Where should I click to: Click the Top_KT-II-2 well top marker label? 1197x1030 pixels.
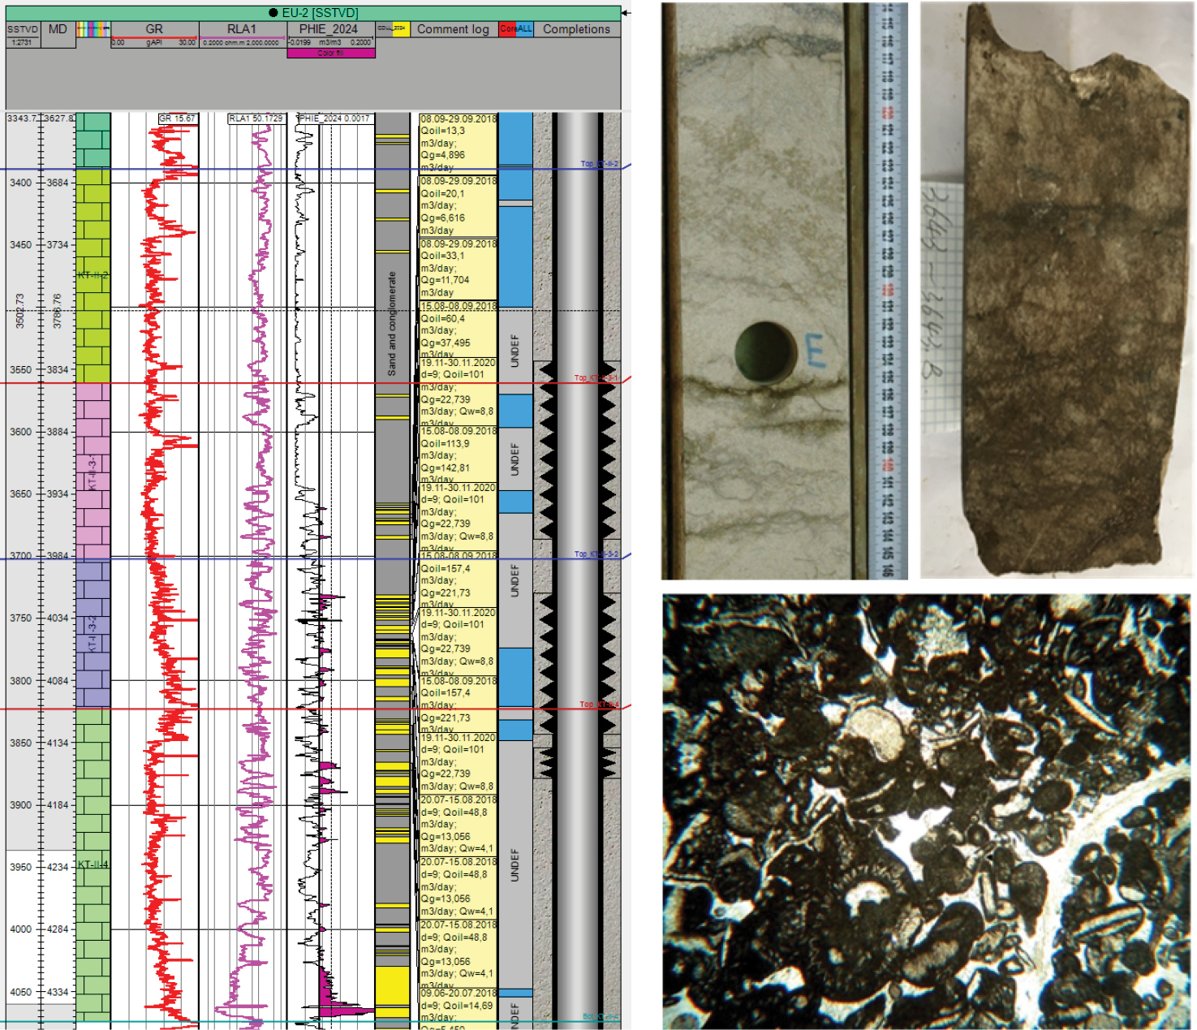(599, 164)
